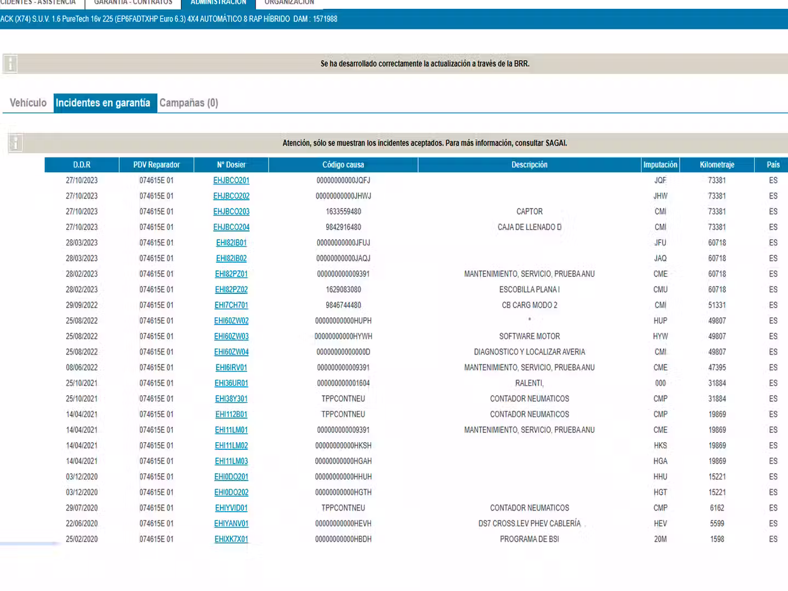The height and width of the screenshot is (591, 788).
Task: Open dossier link EHI82PZ01
Action: point(231,274)
